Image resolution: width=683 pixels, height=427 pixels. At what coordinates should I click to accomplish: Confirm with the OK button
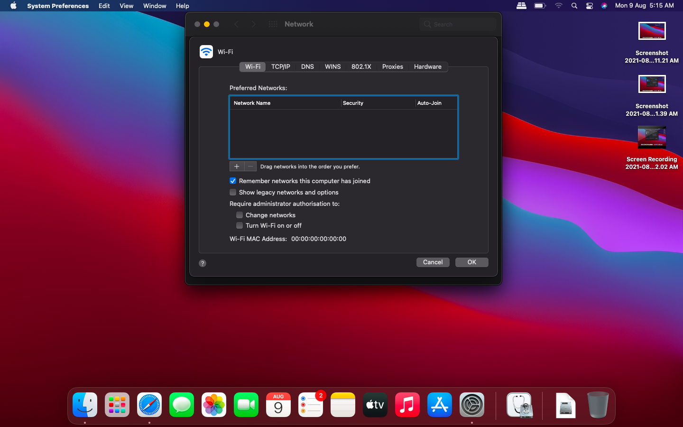tap(472, 262)
